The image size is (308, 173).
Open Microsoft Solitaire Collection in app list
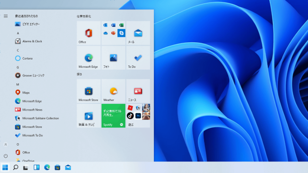37,118
